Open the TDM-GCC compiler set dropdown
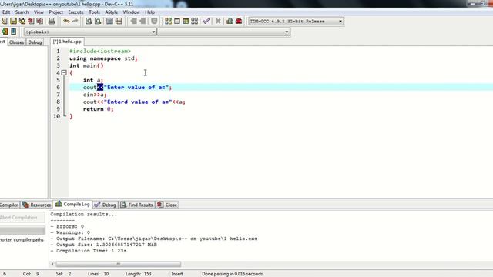The height and width of the screenshot is (277, 493). coord(296,21)
